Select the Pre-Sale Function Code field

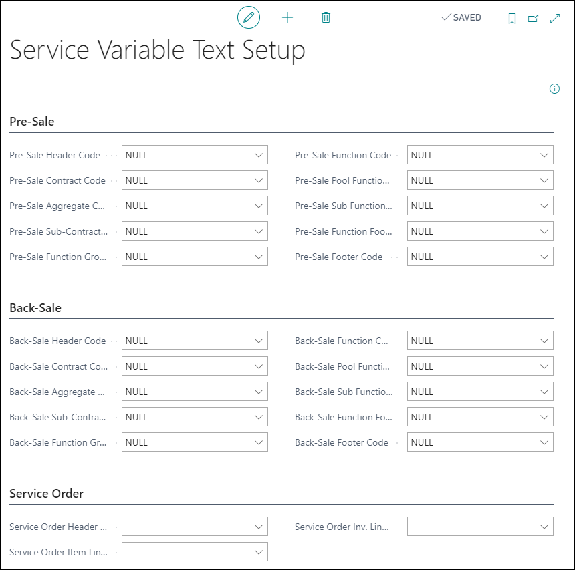coord(480,155)
